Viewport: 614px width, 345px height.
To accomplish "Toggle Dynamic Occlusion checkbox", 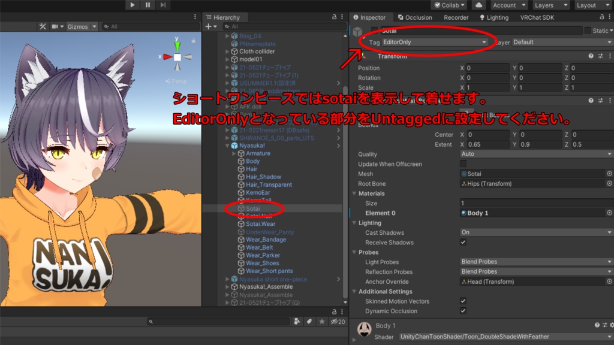I will tap(463, 311).
